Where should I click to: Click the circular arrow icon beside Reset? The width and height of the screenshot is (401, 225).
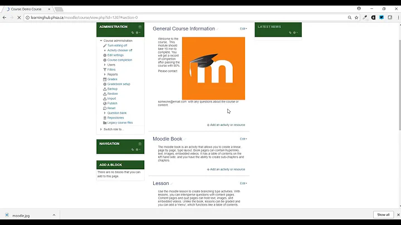pos(105,108)
